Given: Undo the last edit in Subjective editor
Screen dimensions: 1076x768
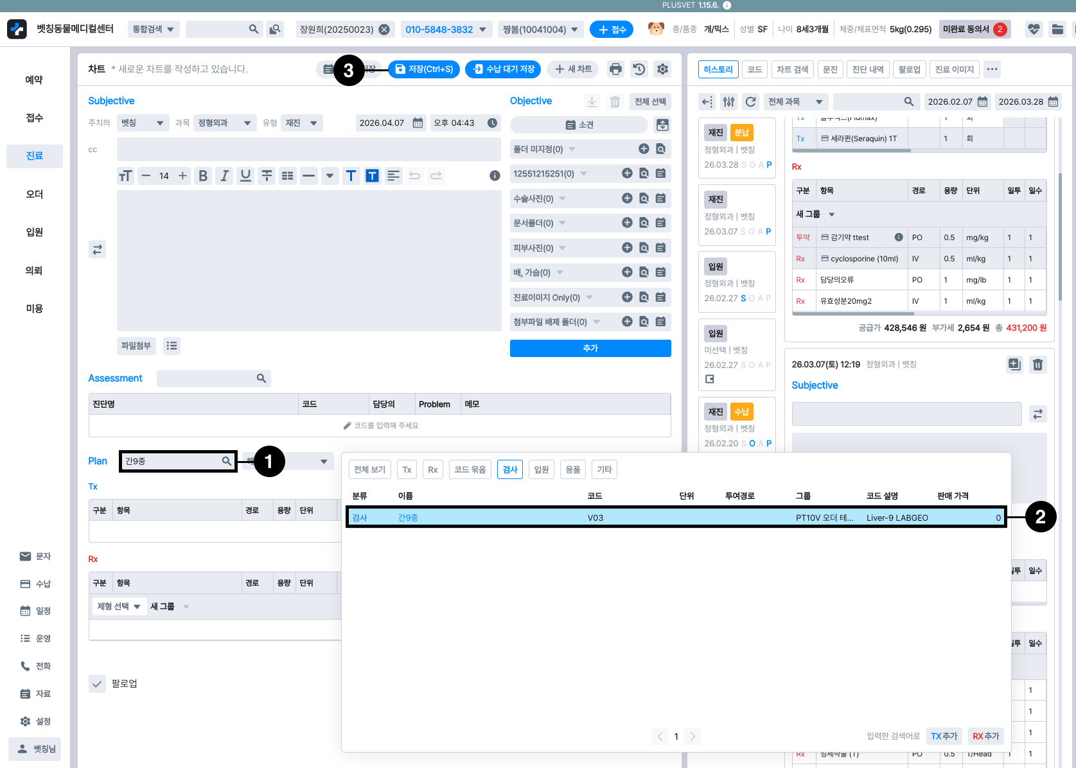Looking at the screenshot, I should pyautogui.click(x=415, y=176).
